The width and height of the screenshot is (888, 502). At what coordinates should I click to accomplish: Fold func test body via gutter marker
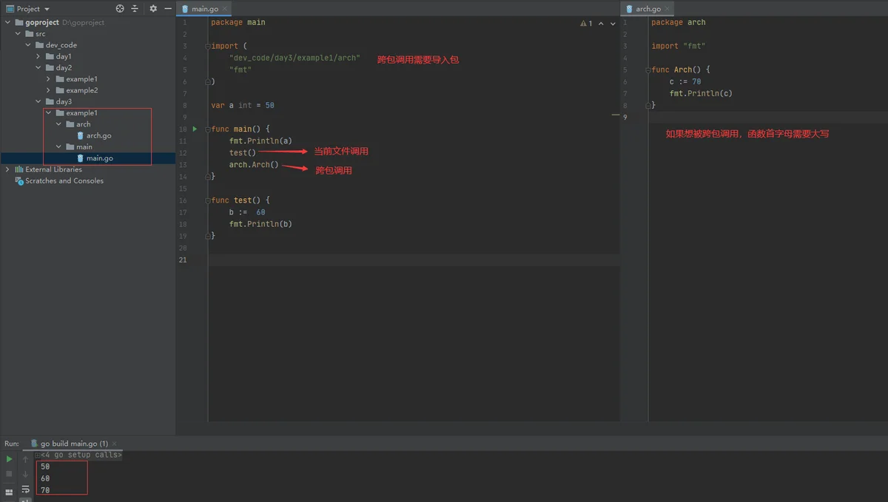pyautogui.click(x=208, y=200)
